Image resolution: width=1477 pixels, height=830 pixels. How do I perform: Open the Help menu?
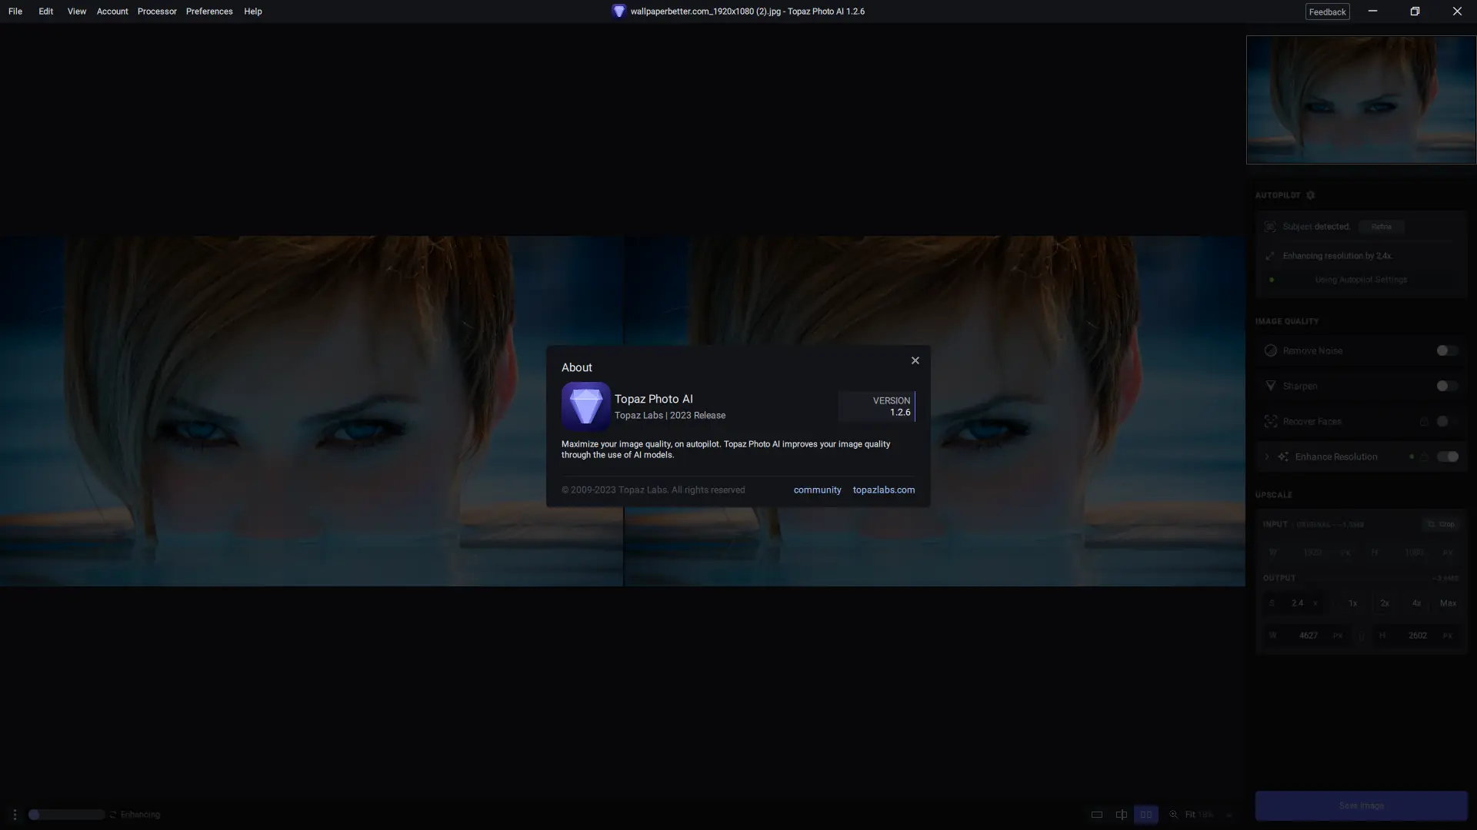point(252,12)
